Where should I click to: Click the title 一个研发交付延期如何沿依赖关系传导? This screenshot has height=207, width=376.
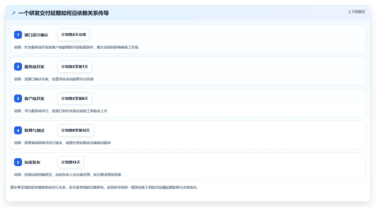point(64,13)
